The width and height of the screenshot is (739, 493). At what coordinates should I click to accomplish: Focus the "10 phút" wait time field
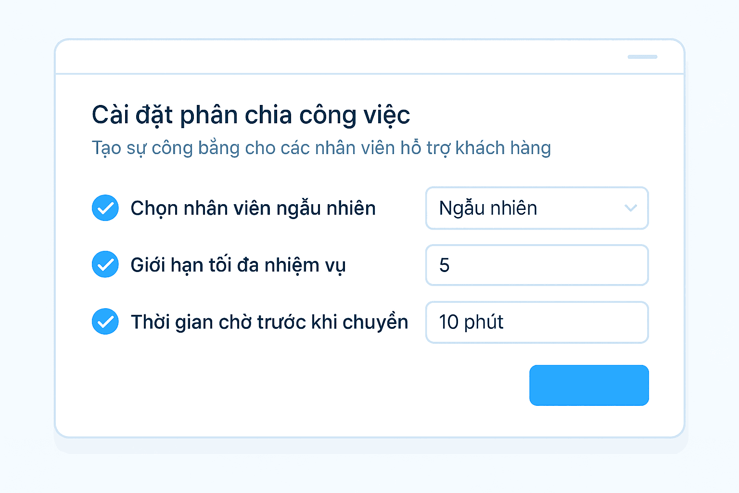pyautogui.click(x=536, y=322)
